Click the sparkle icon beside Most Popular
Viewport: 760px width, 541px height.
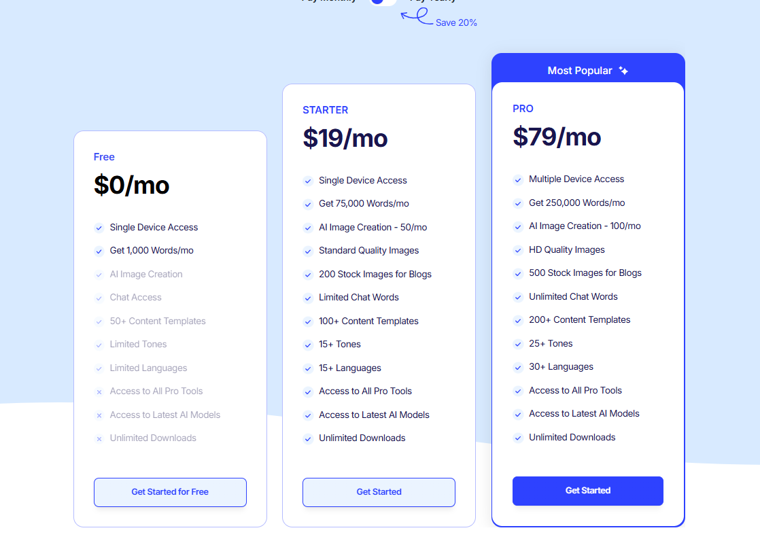[x=623, y=71]
